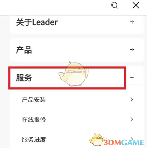Open 产品安装 arrow chevron

(132, 99)
